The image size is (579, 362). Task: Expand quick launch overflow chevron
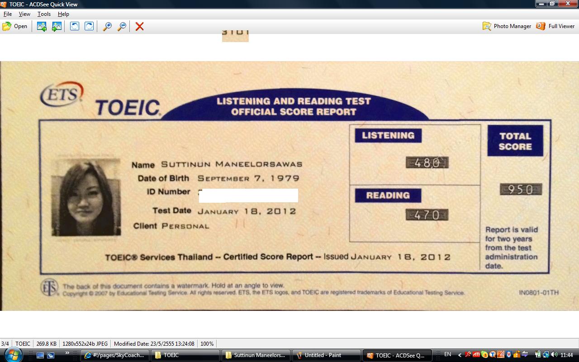[67, 353]
